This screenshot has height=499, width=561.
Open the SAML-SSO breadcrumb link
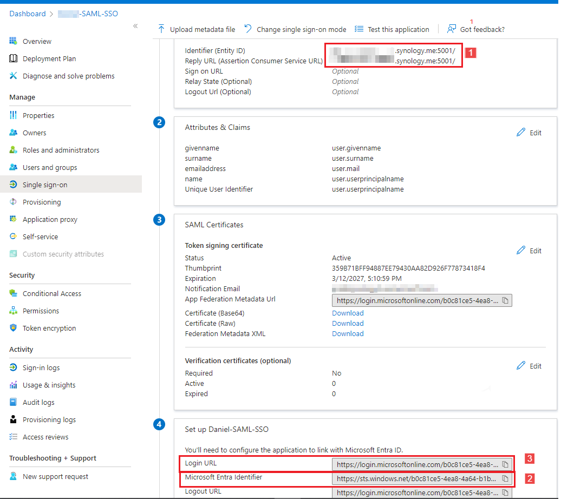coord(88,14)
